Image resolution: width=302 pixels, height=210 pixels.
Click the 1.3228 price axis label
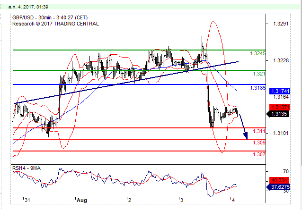point(281,61)
